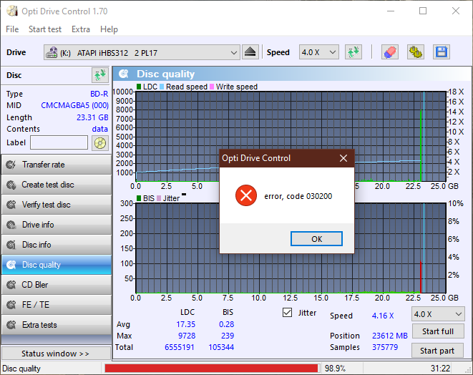Open the File menu
473x375 pixels.
coord(12,29)
